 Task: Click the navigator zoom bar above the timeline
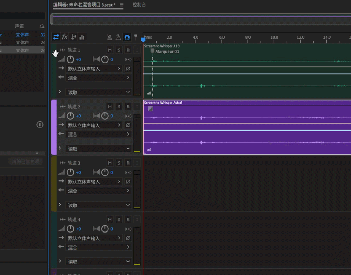[x=201, y=20]
